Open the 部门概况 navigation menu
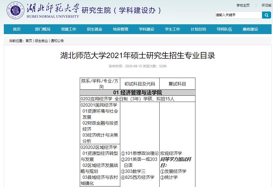 pos(43,29)
